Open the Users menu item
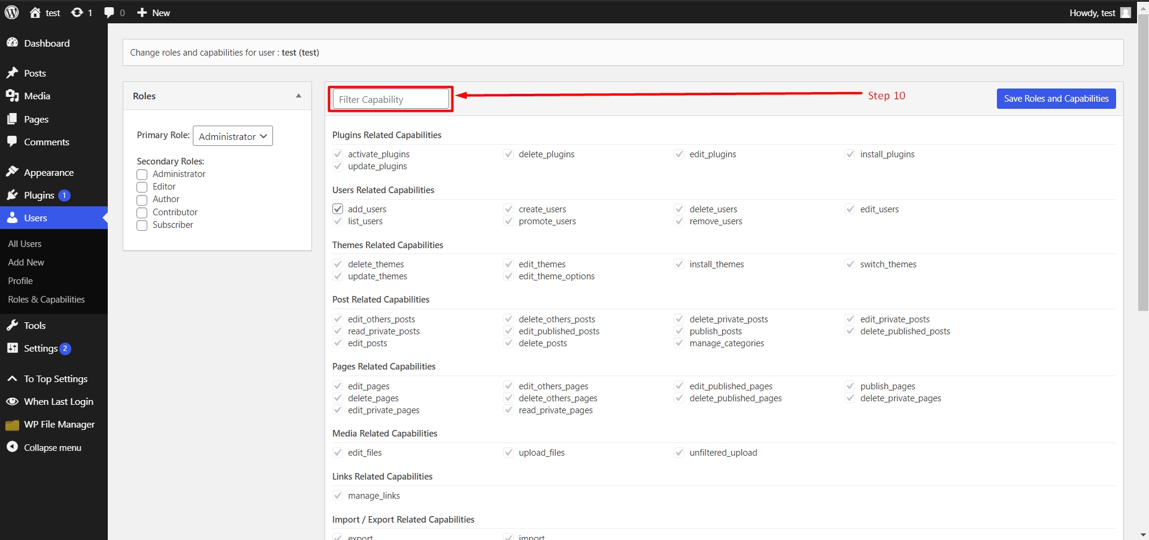 click(x=54, y=218)
